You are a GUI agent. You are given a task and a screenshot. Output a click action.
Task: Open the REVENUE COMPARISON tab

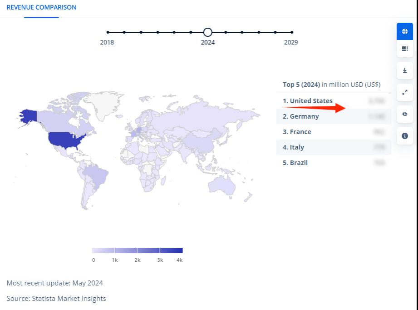tap(41, 8)
